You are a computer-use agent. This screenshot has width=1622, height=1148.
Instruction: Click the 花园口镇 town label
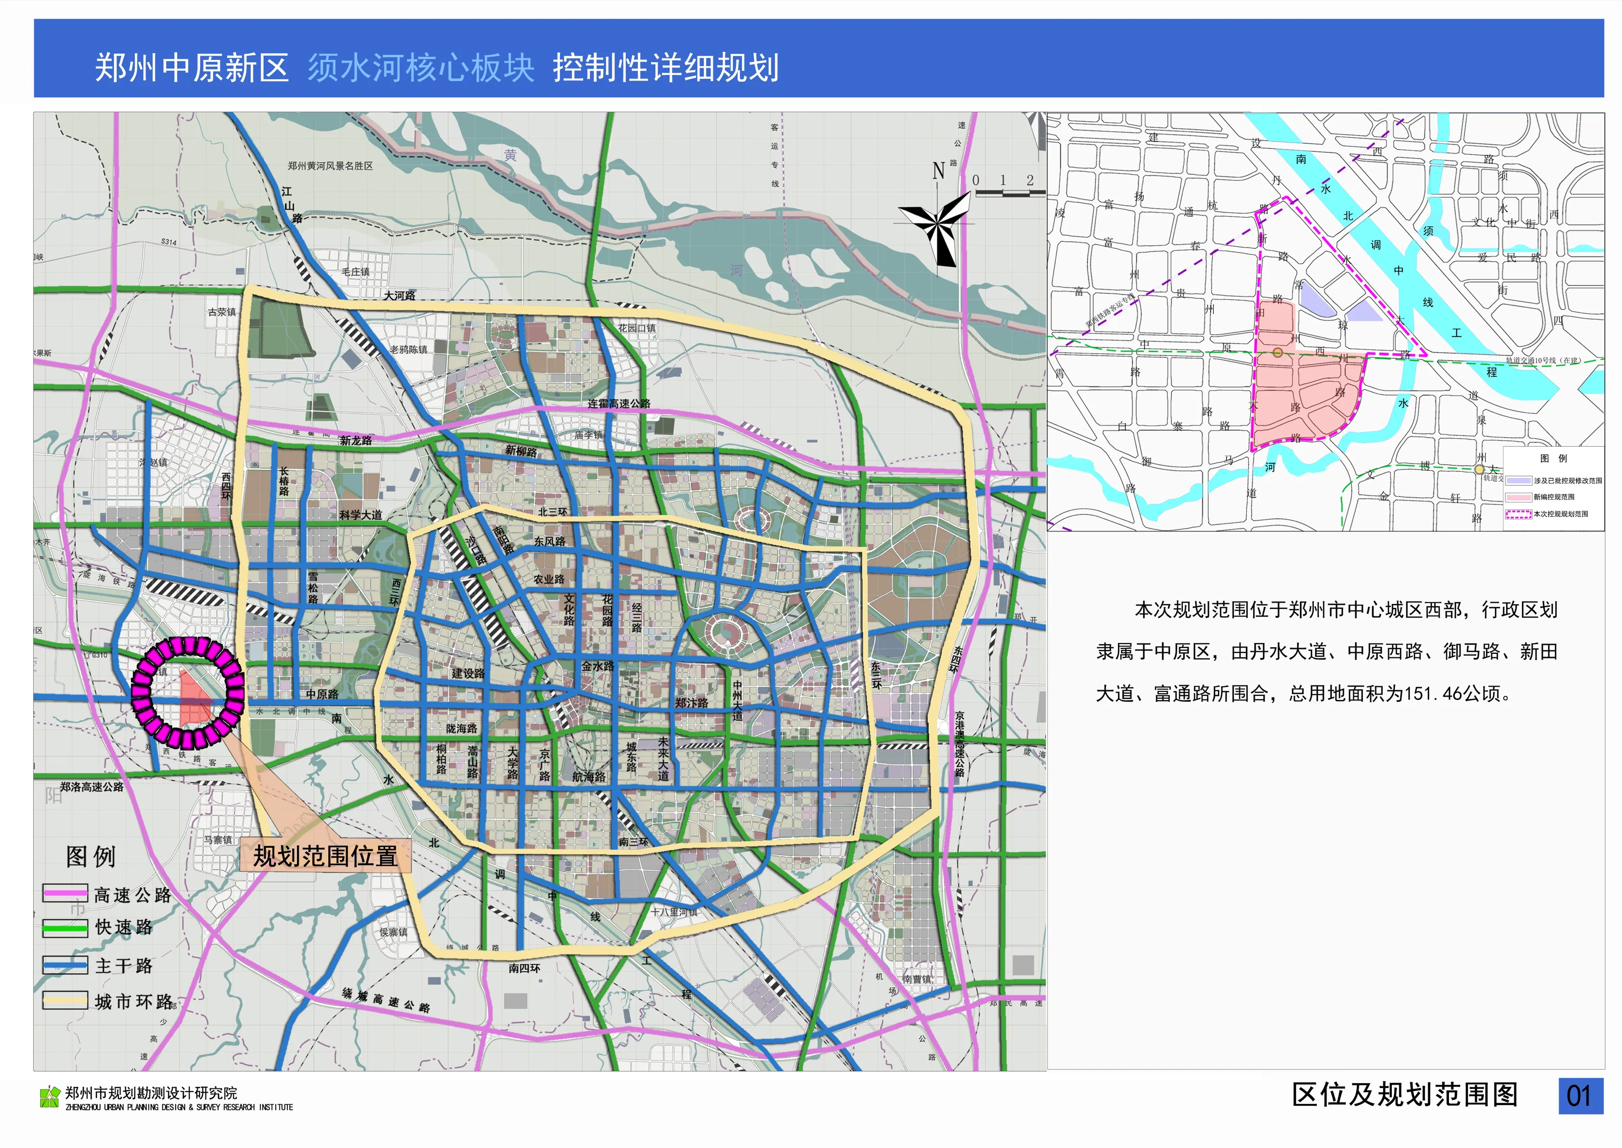coord(637,328)
